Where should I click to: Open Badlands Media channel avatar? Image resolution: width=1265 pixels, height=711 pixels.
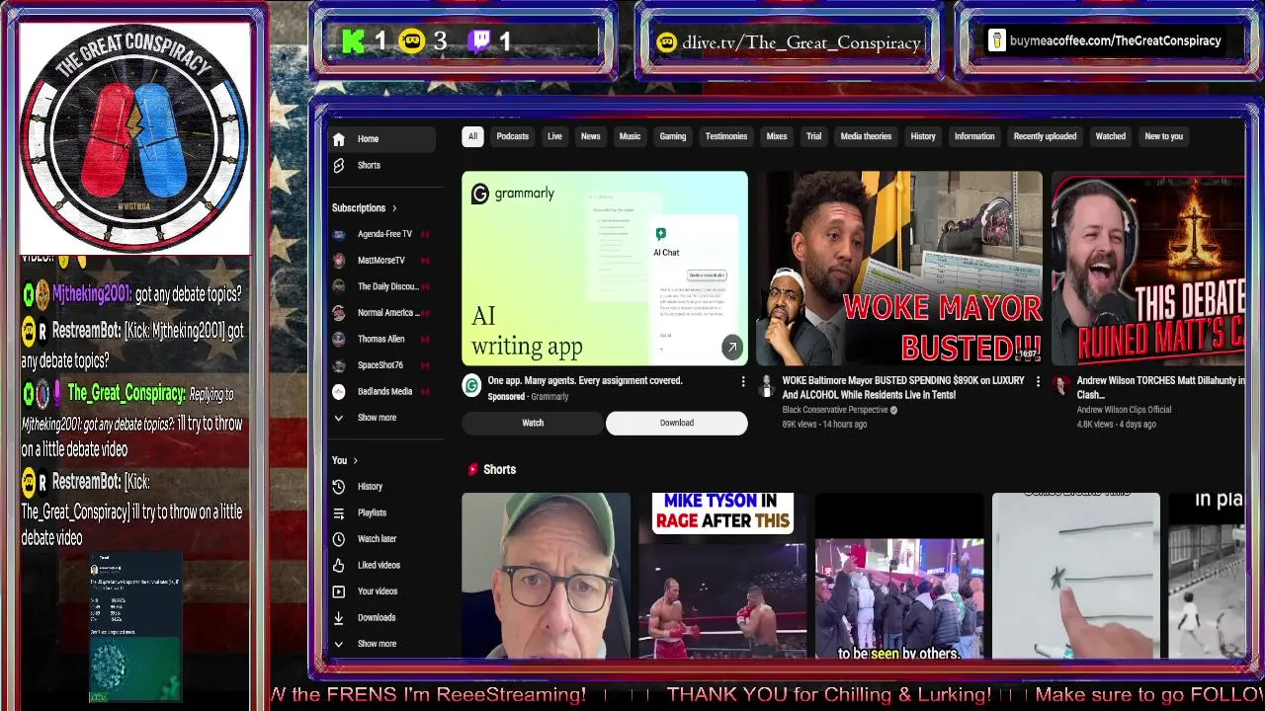tap(339, 391)
